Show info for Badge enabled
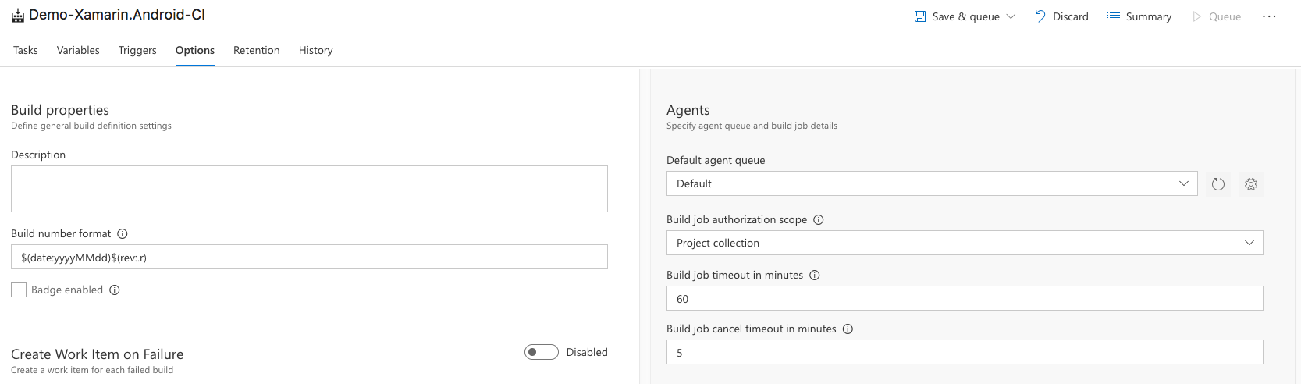The image size is (1301, 384). [115, 290]
